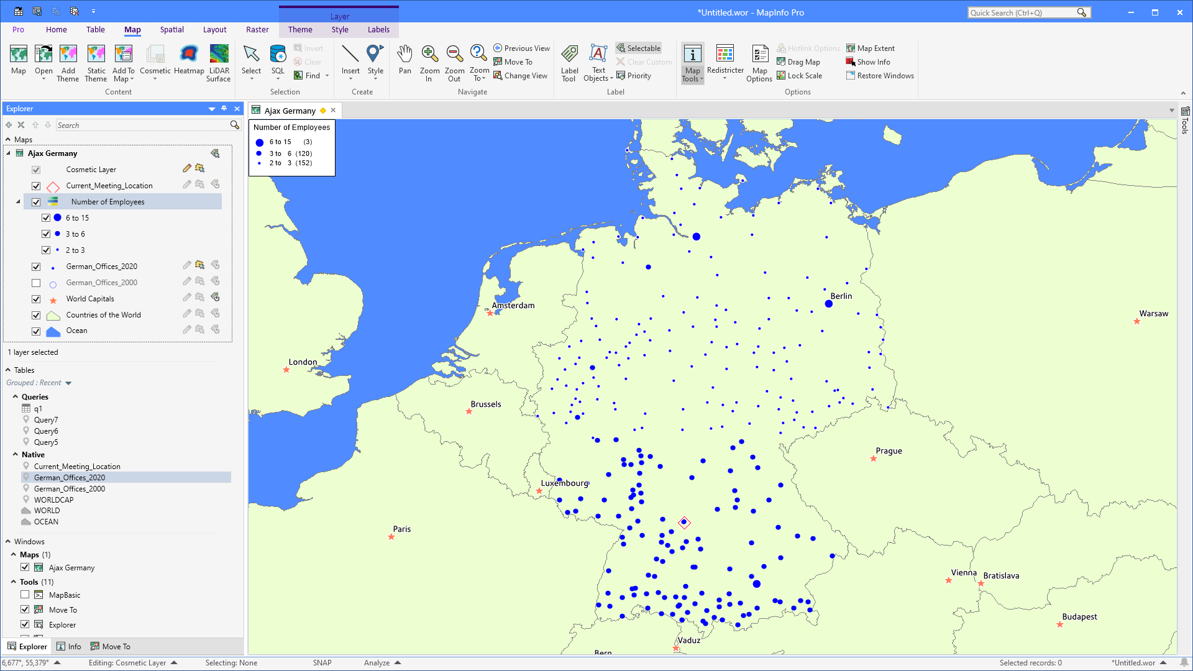Uncheck the 6 to 15 theme range
The height and width of the screenshot is (671, 1193).
click(x=47, y=217)
